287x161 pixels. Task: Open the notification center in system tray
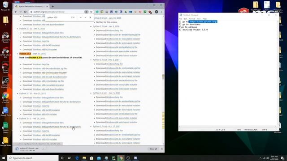point(283,158)
